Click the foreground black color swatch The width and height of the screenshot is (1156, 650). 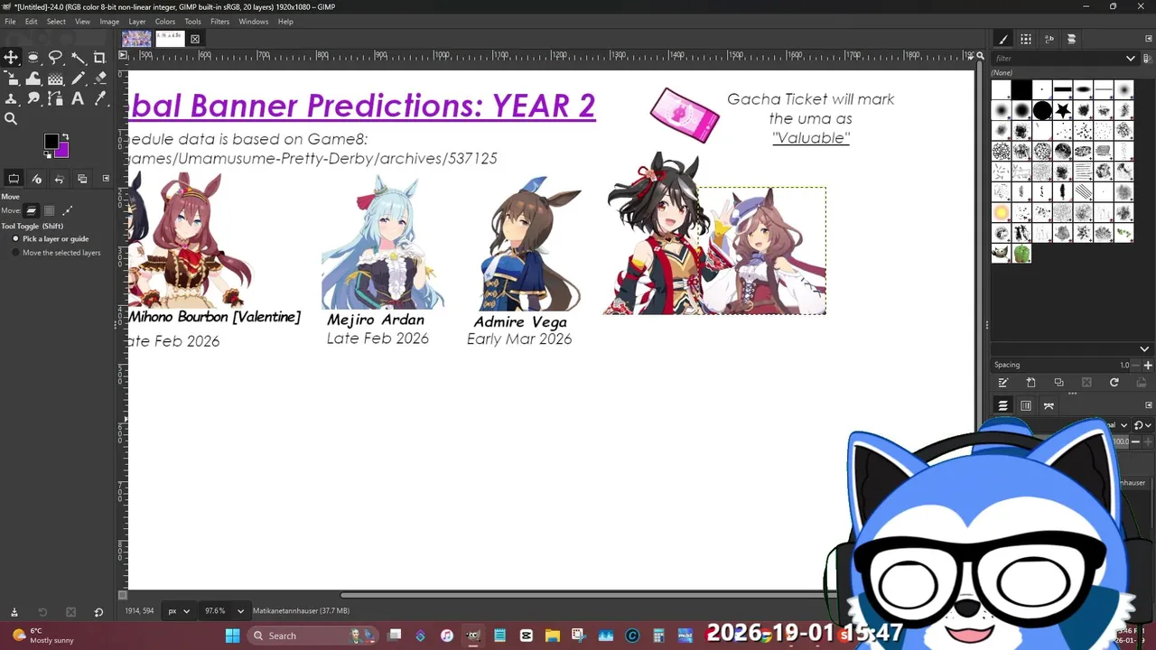tap(51, 142)
